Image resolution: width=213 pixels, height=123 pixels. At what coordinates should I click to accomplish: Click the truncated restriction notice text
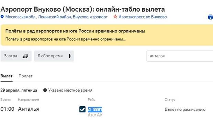pyautogui.click(x=66, y=39)
